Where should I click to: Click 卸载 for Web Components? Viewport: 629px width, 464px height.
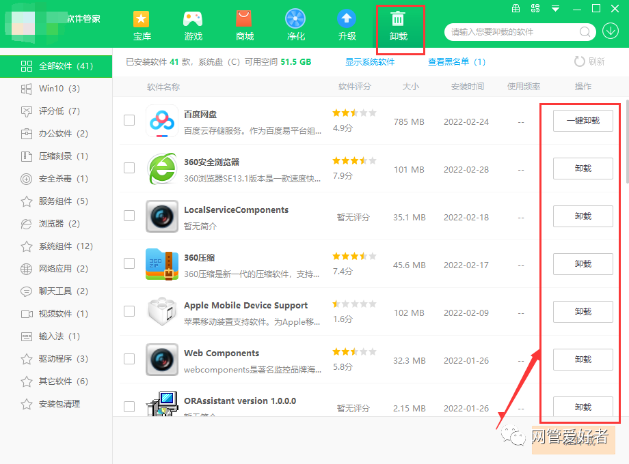pos(583,359)
